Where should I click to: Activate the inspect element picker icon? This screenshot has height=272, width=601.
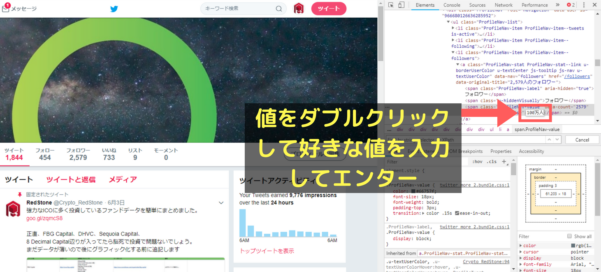coord(391,5)
